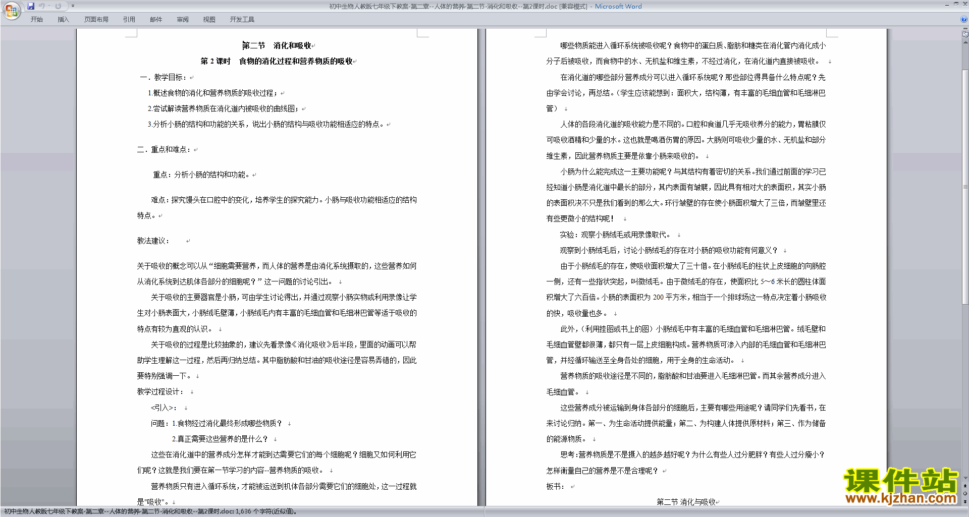Redo the action with the repeat arrow
Viewport: 969px width, 517px height.
[58, 6]
